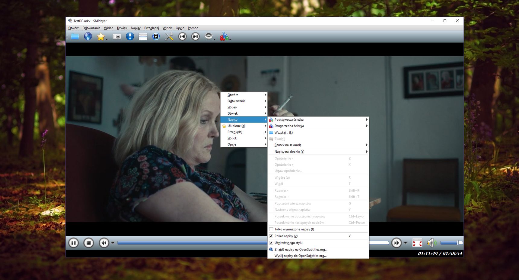519x280 pixels.
Task: Mute audio via the speaker icon
Action: pyautogui.click(x=431, y=243)
